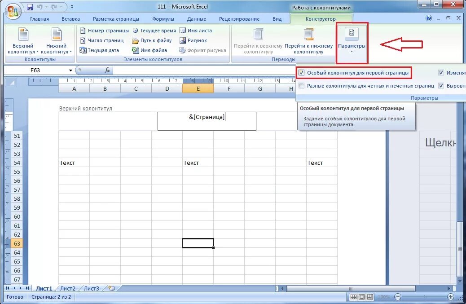Open the Вид tab
The width and height of the screenshot is (466, 304).
[x=277, y=19]
